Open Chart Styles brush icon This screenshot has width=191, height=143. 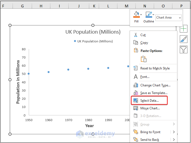(184, 39)
